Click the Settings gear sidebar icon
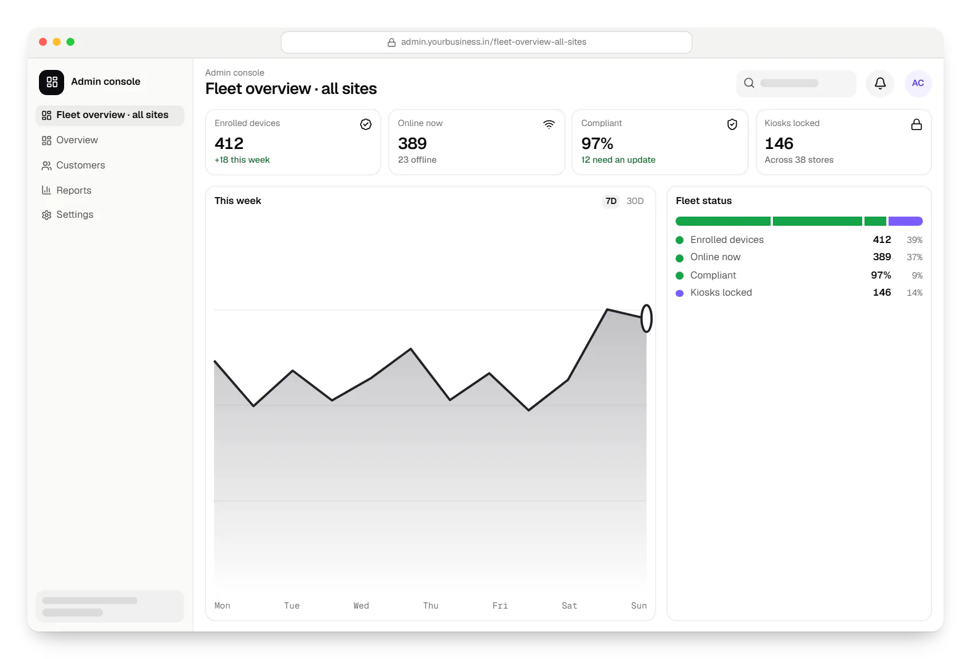This screenshot has width=971, height=659. pos(46,215)
